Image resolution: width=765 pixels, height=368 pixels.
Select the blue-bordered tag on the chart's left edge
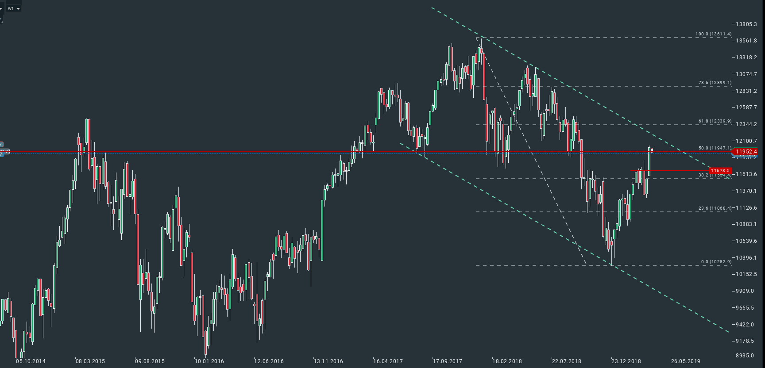coord(1,154)
